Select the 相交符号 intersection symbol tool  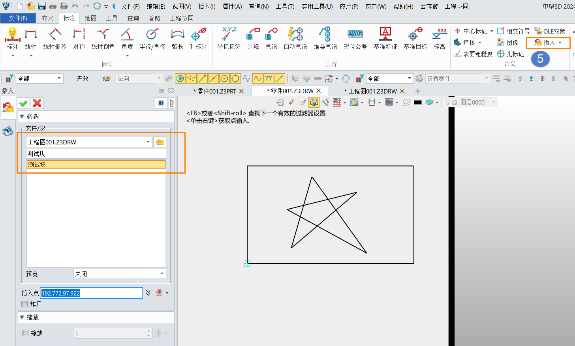click(513, 31)
